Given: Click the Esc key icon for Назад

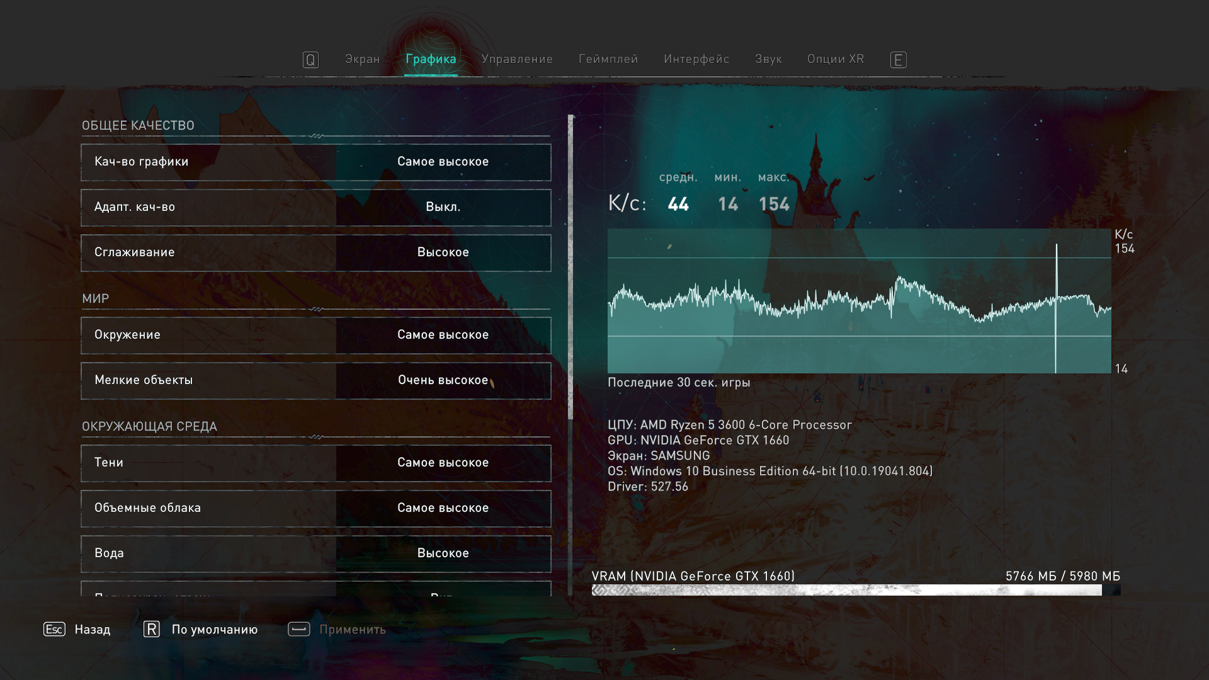Looking at the screenshot, I should point(54,629).
